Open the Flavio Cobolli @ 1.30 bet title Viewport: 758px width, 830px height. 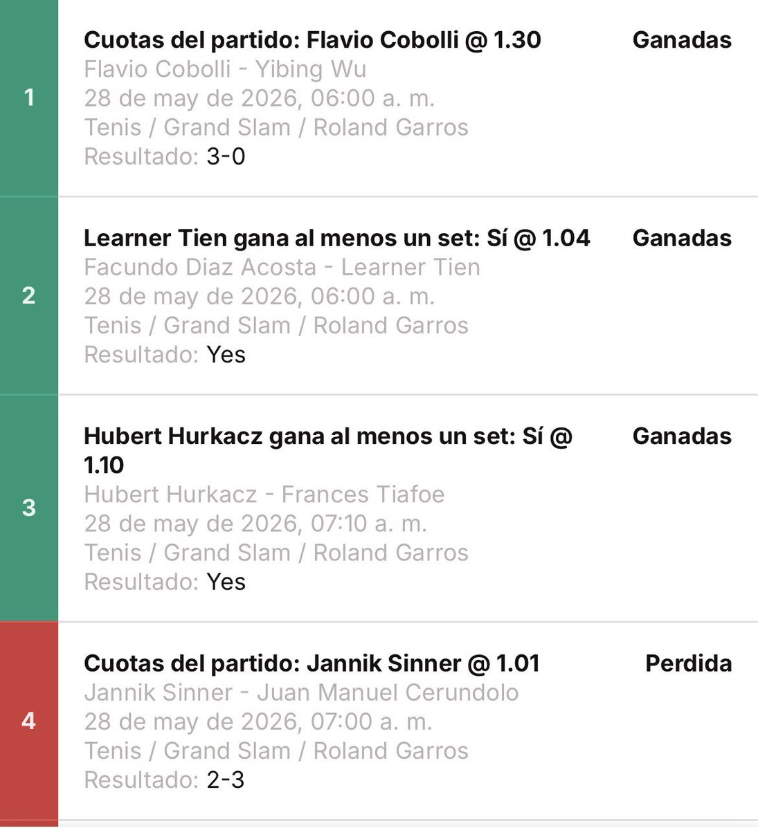tap(312, 40)
